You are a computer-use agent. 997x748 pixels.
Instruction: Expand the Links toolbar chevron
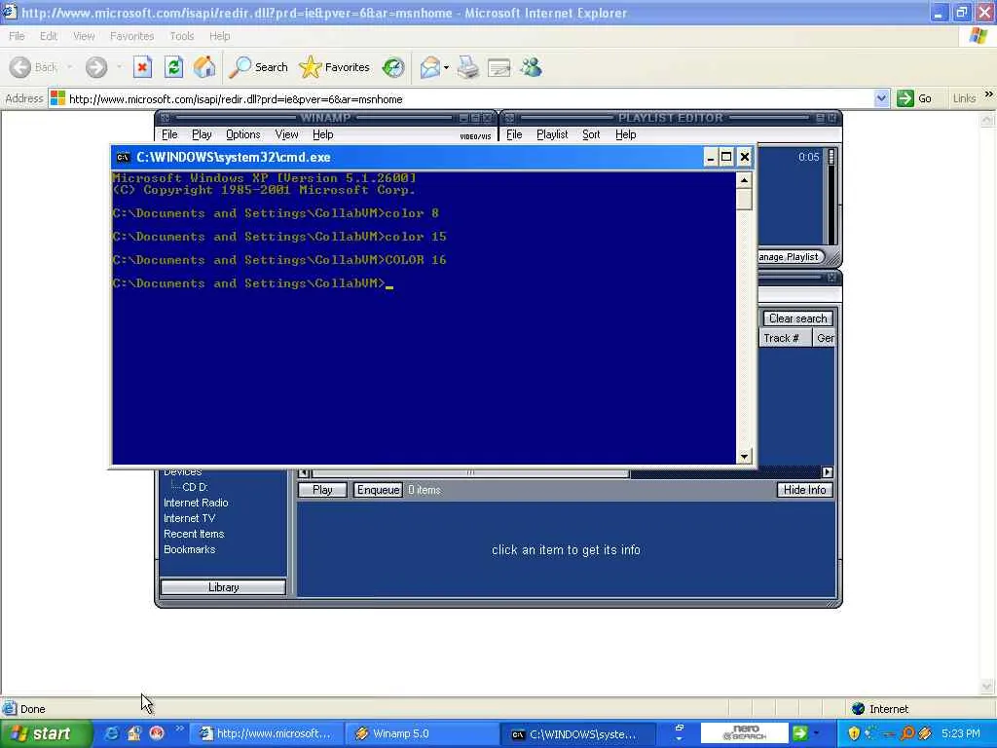tap(989, 94)
